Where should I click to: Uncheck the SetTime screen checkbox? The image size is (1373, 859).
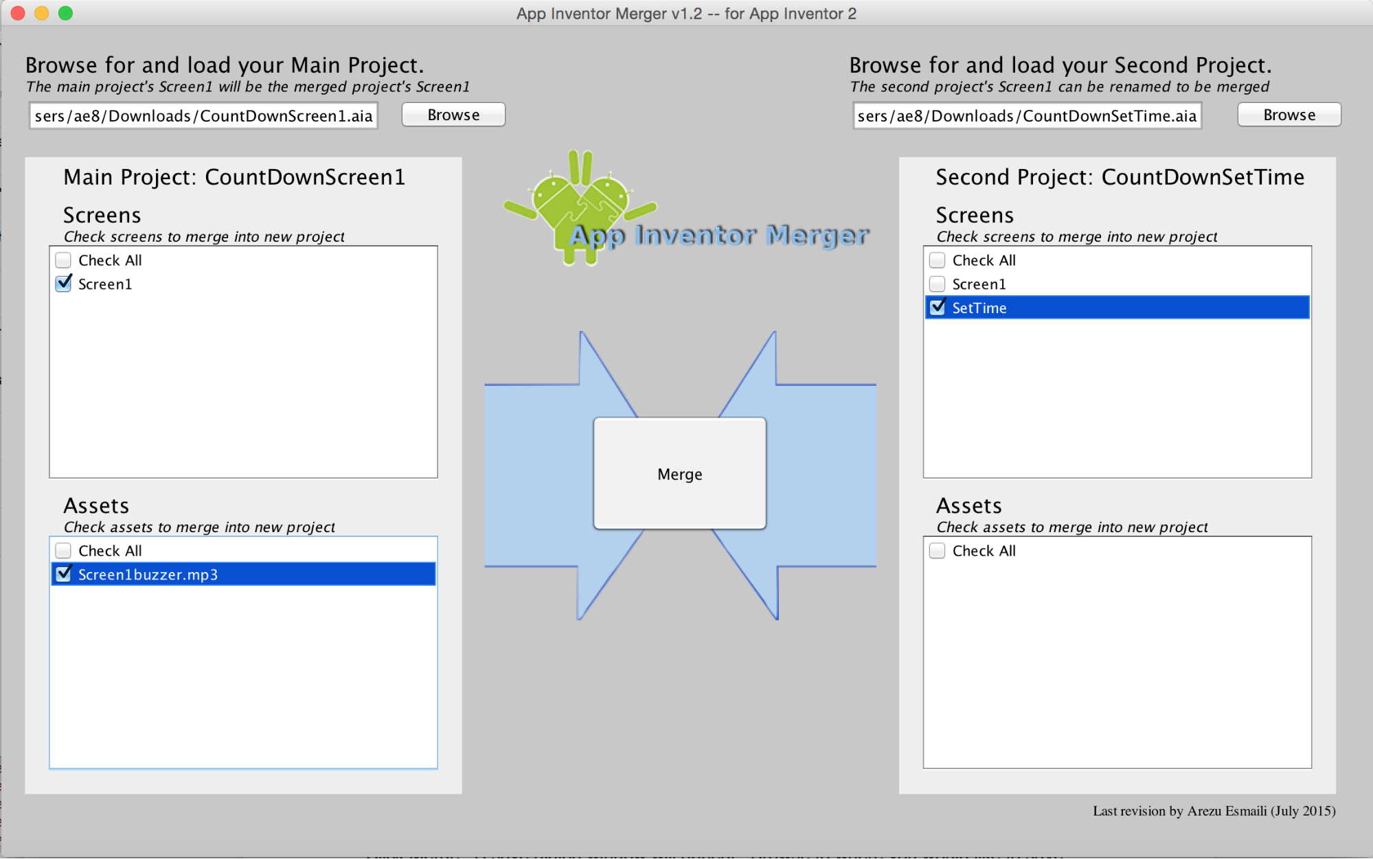click(937, 307)
